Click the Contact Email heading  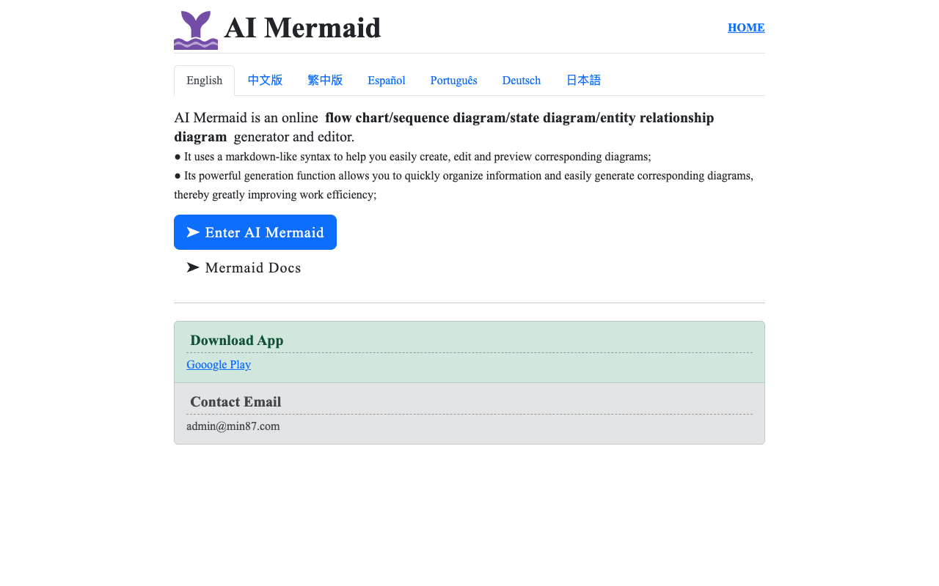click(x=235, y=401)
